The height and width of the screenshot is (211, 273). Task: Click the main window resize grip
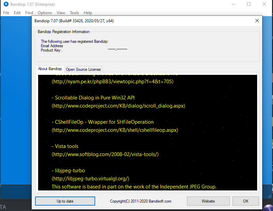point(270,196)
